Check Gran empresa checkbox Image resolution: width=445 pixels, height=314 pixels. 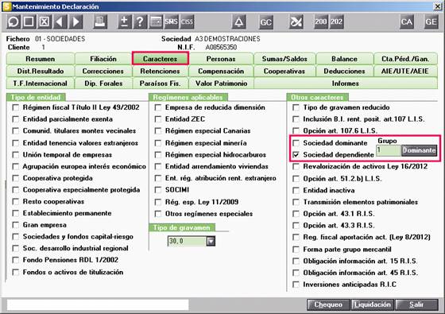[16, 225]
